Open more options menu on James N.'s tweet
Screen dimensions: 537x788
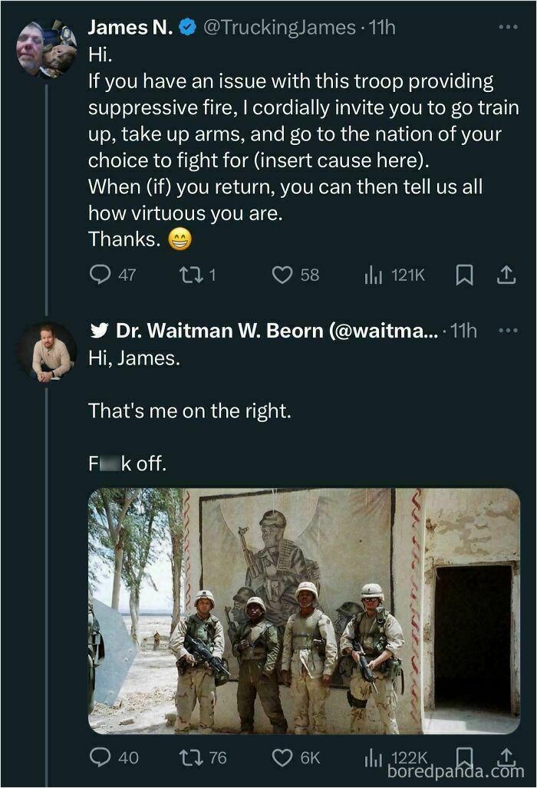pyautogui.click(x=508, y=25)
